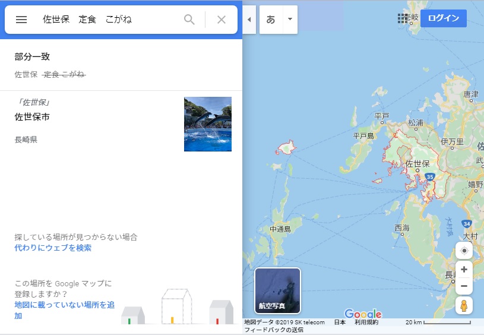Collapse the side panel with the arrow
The height and width of the screenshot is (335, 484).
point(249,20)
